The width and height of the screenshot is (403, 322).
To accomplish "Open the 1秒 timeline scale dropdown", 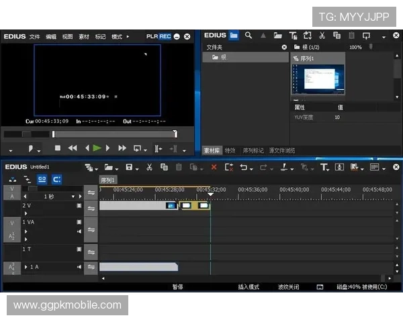I will [72, 197].
